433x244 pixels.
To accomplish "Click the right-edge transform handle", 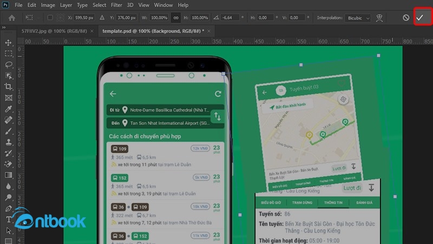I will tap(395, 197).
